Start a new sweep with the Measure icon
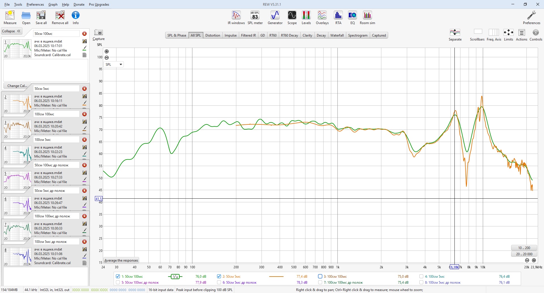This screenshot has height=293, width=544. tap(10, 18)
